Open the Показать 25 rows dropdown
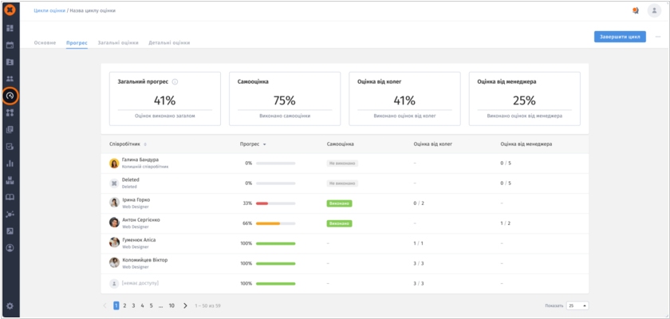This screenshot has height=319, width=670. point(577,305)
